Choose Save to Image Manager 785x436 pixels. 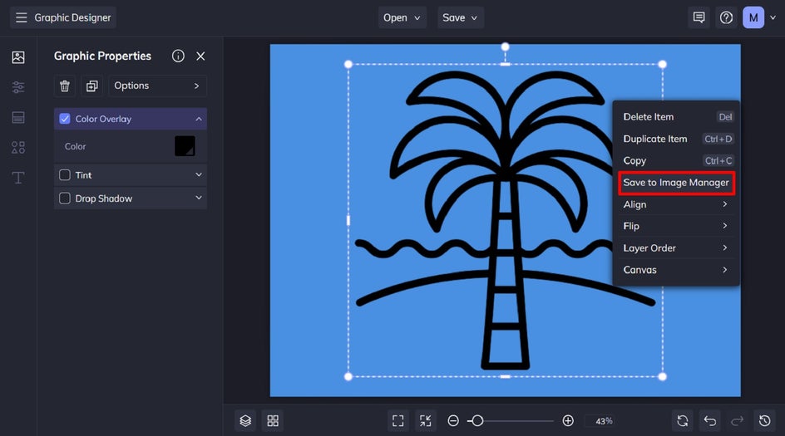(676, 183)
